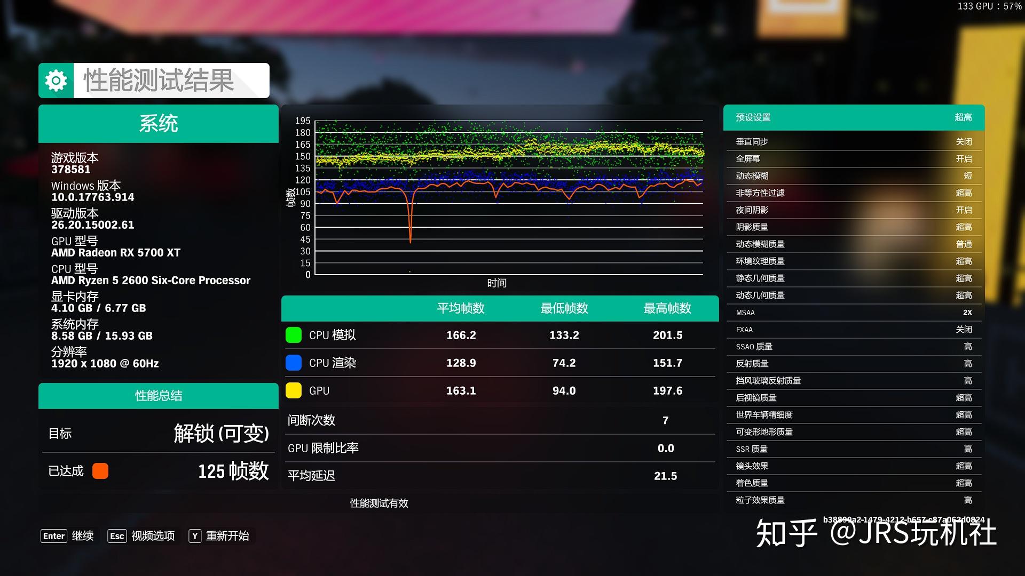Click 继续 to exit results screen
Screen dimensions: 1025x576
pyautogui.click(x=83, y=536)
